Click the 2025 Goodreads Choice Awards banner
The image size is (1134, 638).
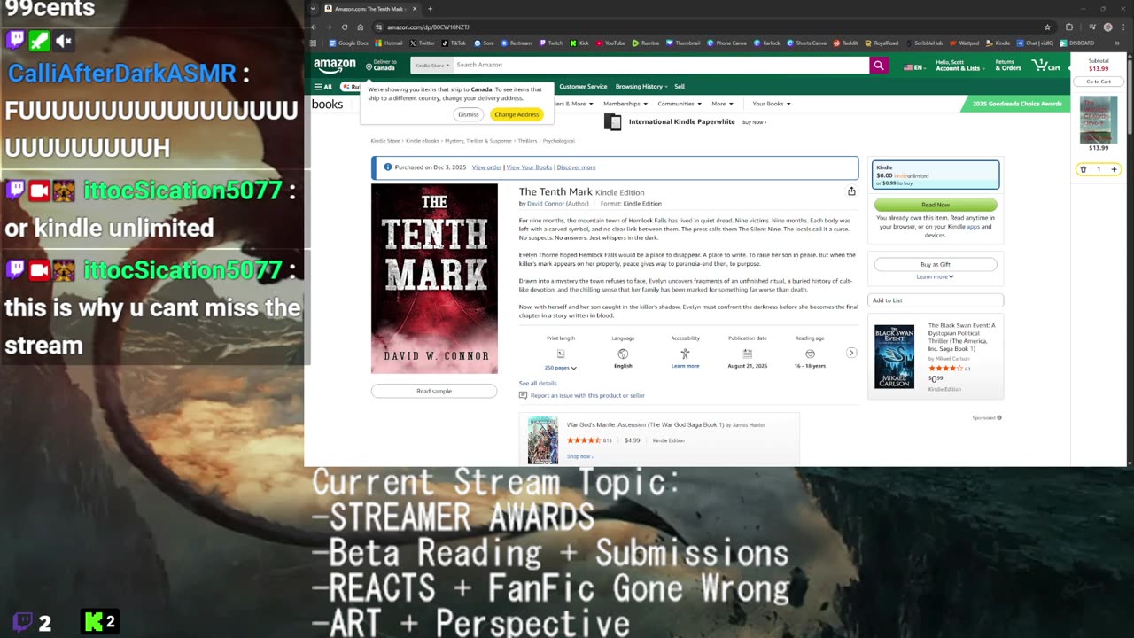[1015, 104]
